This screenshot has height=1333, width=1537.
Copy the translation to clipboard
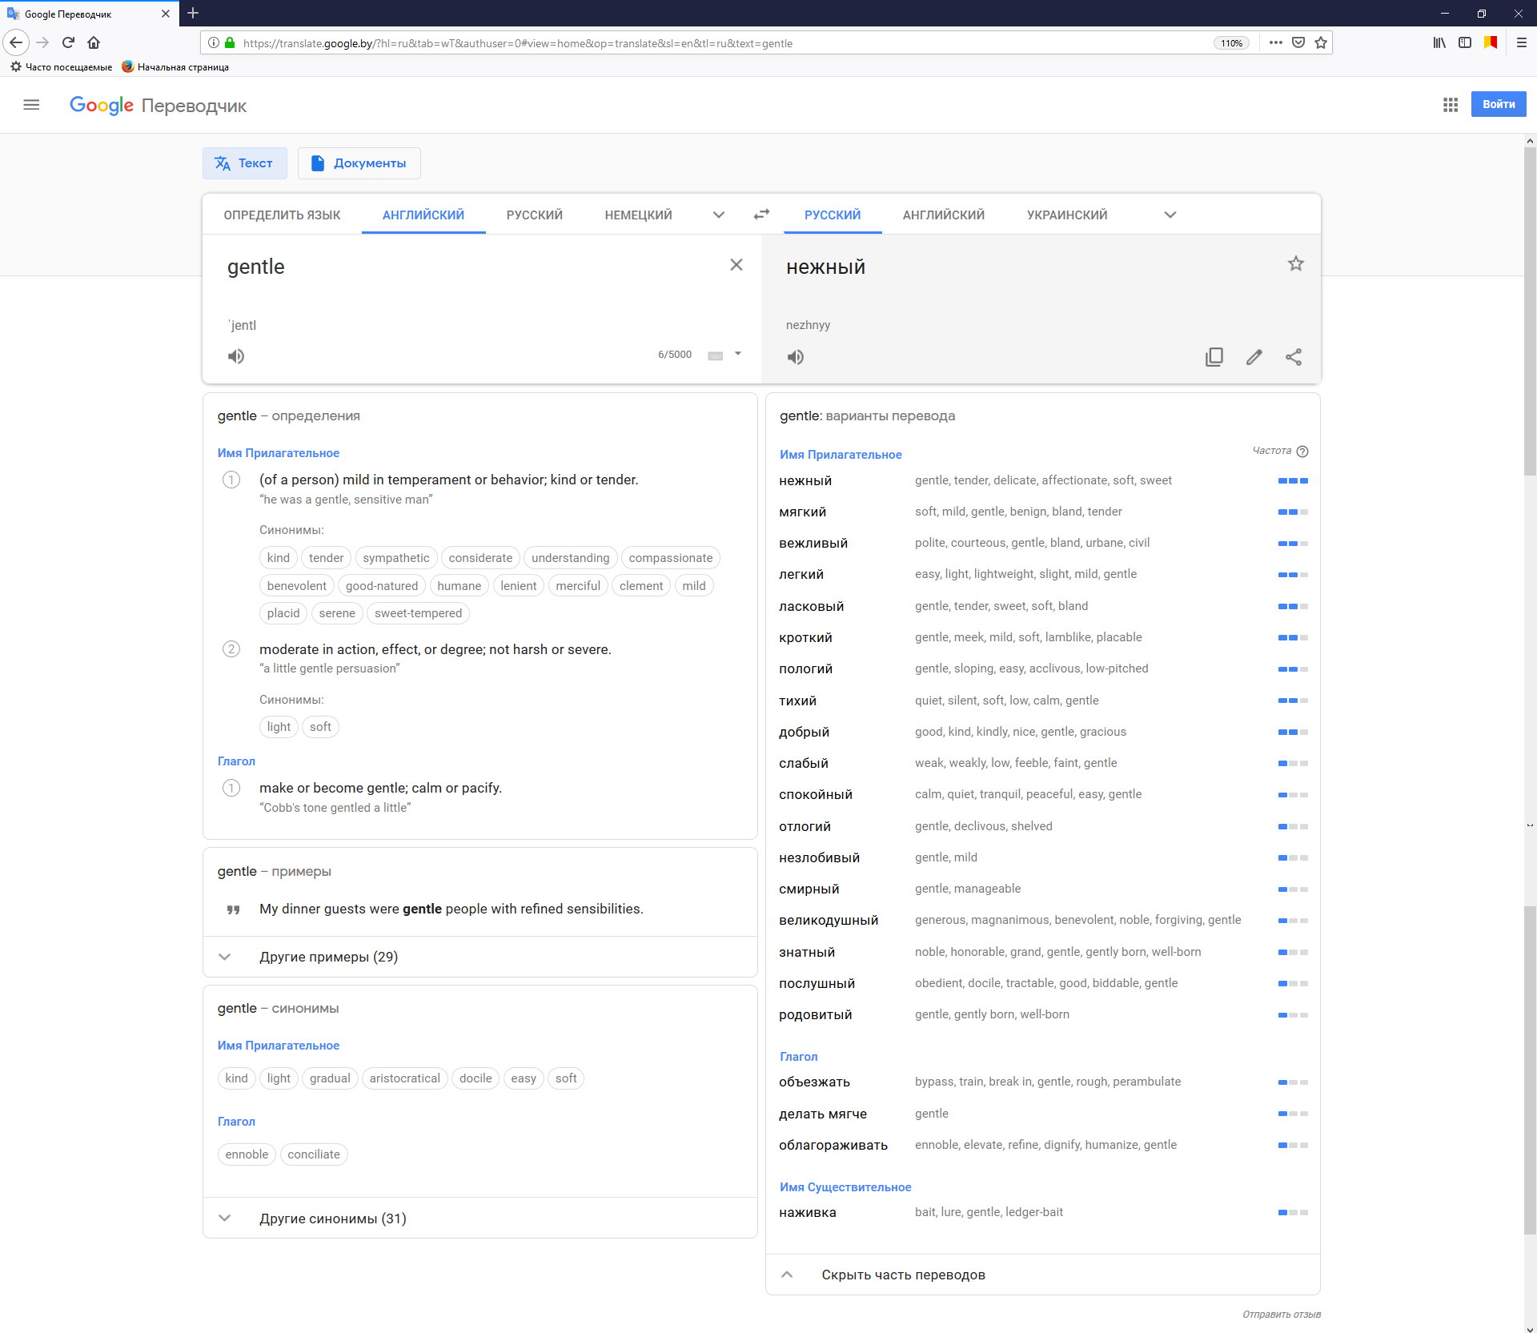click(x=1214, y=357)
